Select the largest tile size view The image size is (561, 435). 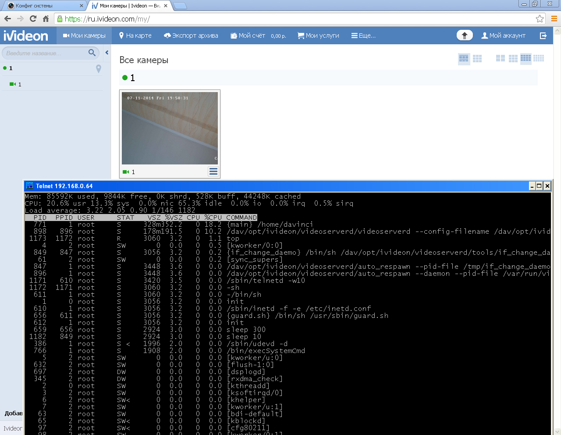[501, 58]
